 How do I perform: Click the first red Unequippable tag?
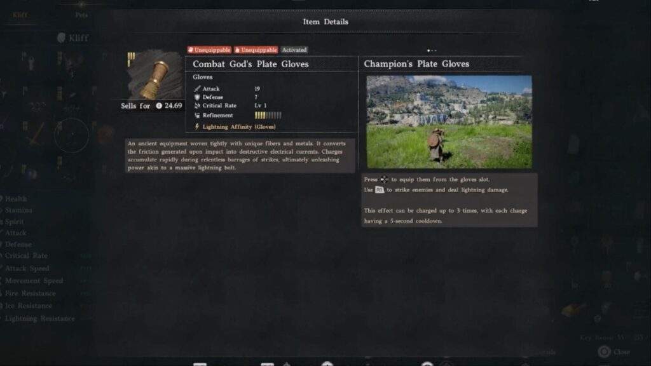pos(209,50)
